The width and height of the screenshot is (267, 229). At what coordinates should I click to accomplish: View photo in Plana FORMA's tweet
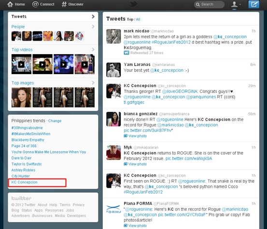click(x=135, y=226)
